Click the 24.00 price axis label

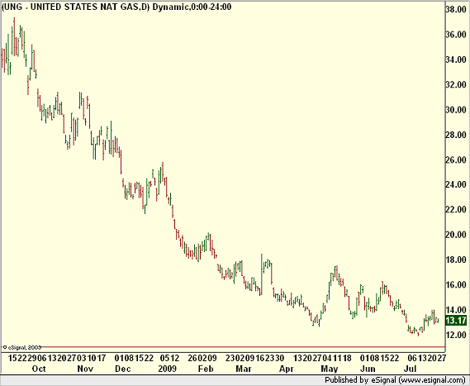click(456, 184)
